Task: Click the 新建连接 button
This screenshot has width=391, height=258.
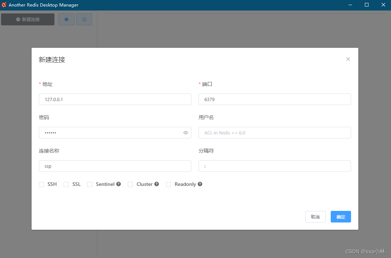Action: [x=28, y=19]
